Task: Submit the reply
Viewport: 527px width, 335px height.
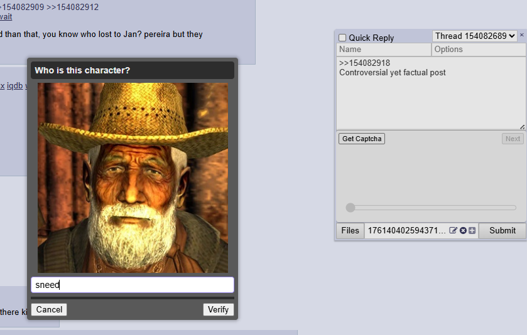Action: point(502,231)
